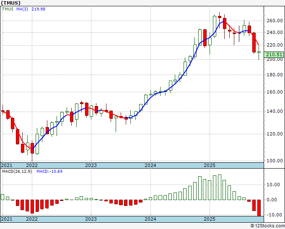Click the (TMUS) chart title
This screenshot has width=285, height=229.
point(11,3)
